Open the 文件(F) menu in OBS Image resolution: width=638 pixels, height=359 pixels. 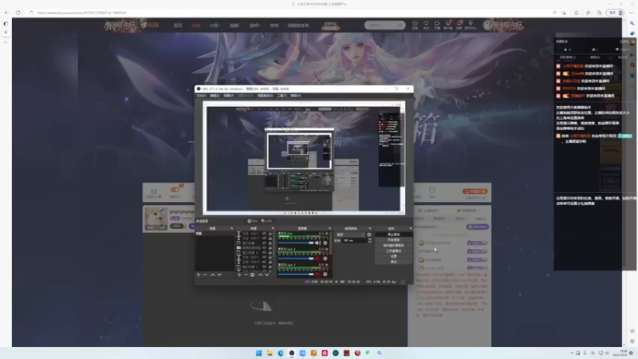(x=201, y=96)
